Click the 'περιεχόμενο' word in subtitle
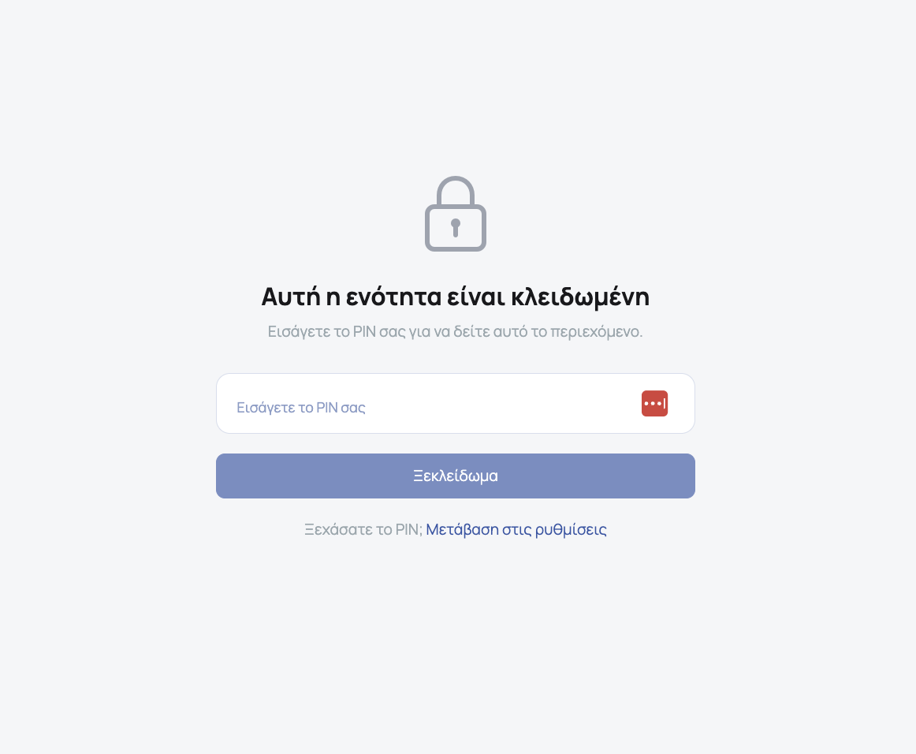Viewport: 916px width, 754px height. 596,332
